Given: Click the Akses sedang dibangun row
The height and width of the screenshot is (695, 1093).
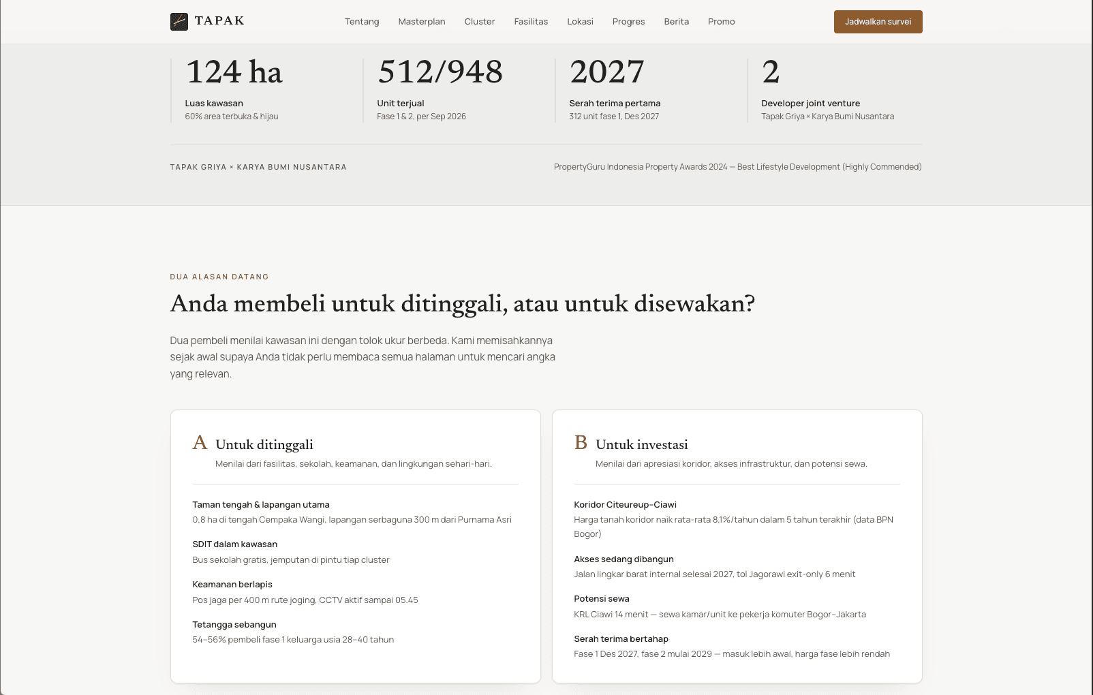Looking at the screenshot, I should coord(737,567).
